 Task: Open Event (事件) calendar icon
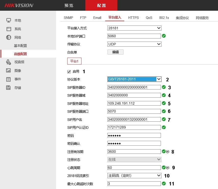click(x=9, y=79)
